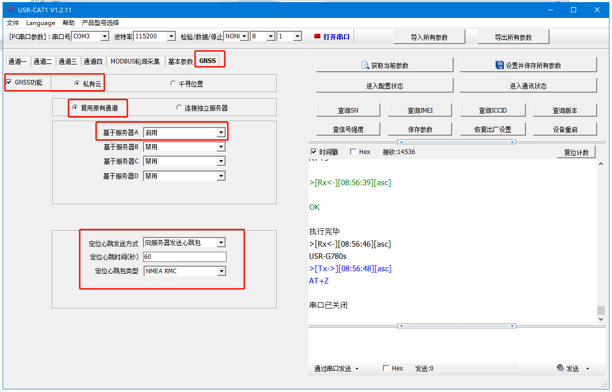Image resolution: width=612 pixels, height=392 pixels.
Task: Click the 查信号强度 button
Action: point(348,129)
